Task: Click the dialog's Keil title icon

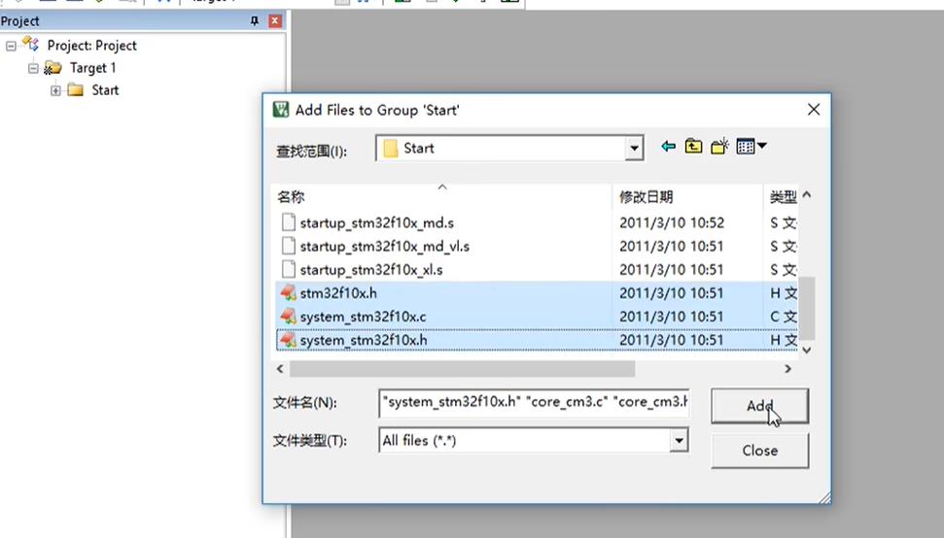Action: click(281, 110)
